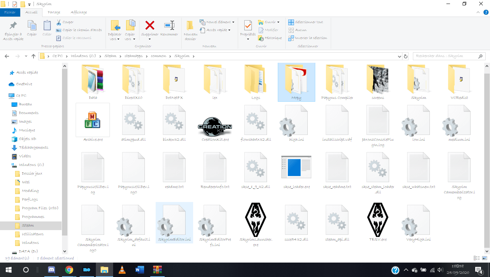Create a Nouveau dossier
The width and height of the screenshot is (490, 277).
pyautogui.click(x=191, y=30)
